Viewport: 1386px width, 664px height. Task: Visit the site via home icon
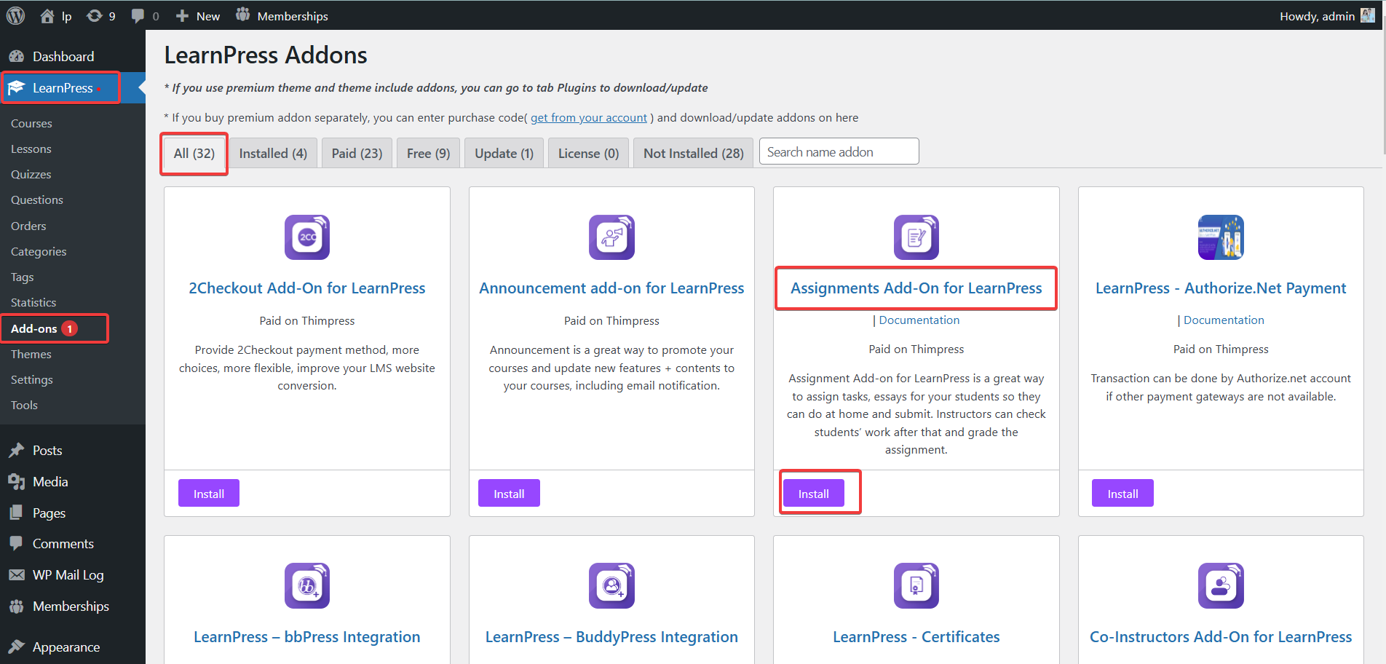pos(47,15)
